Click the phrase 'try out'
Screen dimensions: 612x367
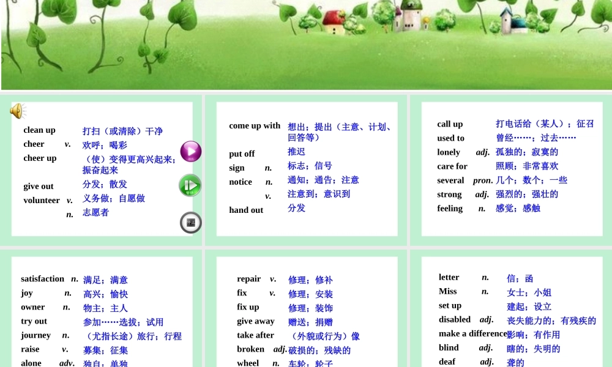pyautogui.click(x=34, y=321)
